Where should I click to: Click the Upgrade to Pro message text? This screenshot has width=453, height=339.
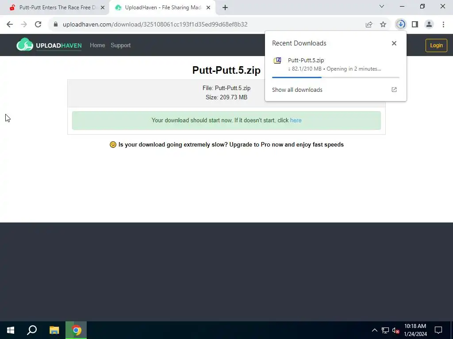pyautogui.click(x=231, y=144)
